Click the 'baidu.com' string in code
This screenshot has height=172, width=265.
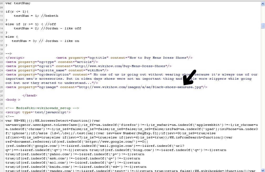pyautogui.click(x=59, y=167)
